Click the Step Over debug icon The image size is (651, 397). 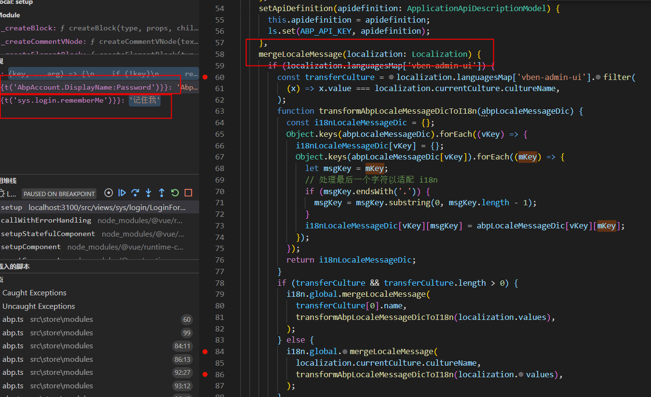tap(135, 193)
